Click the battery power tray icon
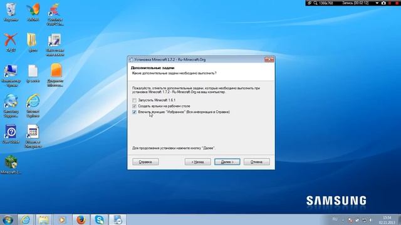Image resolution: width=401 pixels, height=225 pixels. 365,220
